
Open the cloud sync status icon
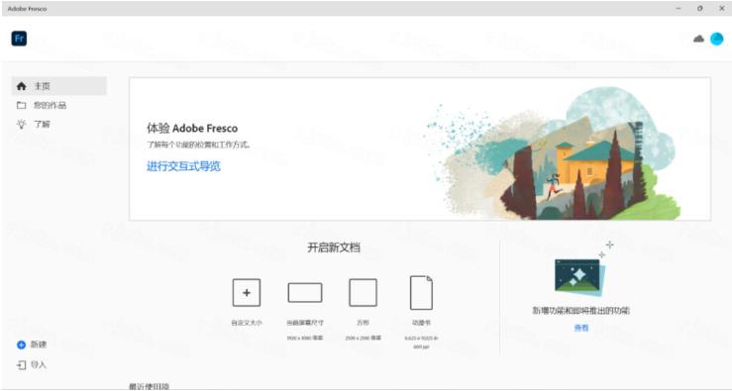coord(698,39)
